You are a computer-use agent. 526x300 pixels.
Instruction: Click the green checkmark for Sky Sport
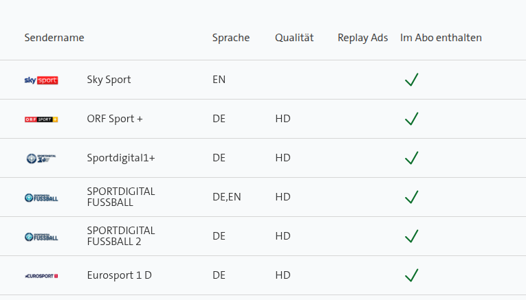pyautogui.click(x=412, y=80)
